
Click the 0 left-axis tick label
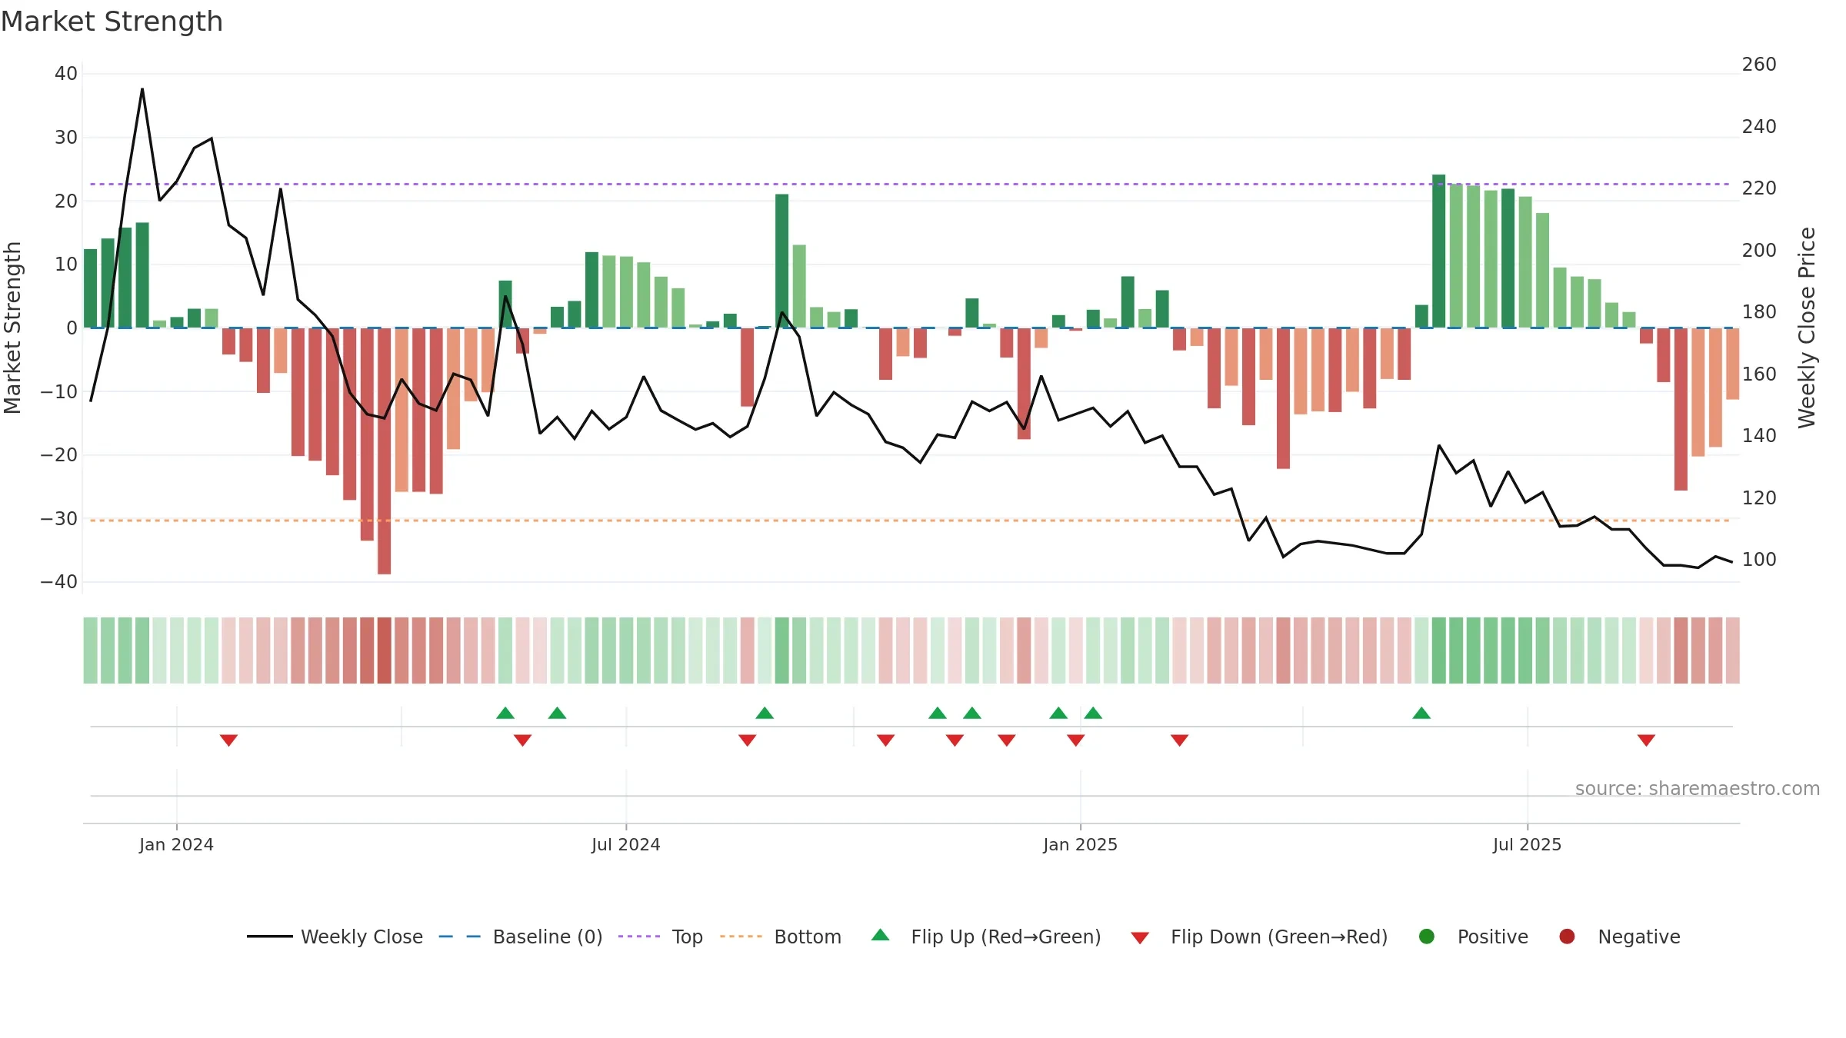tap(72, 328)
